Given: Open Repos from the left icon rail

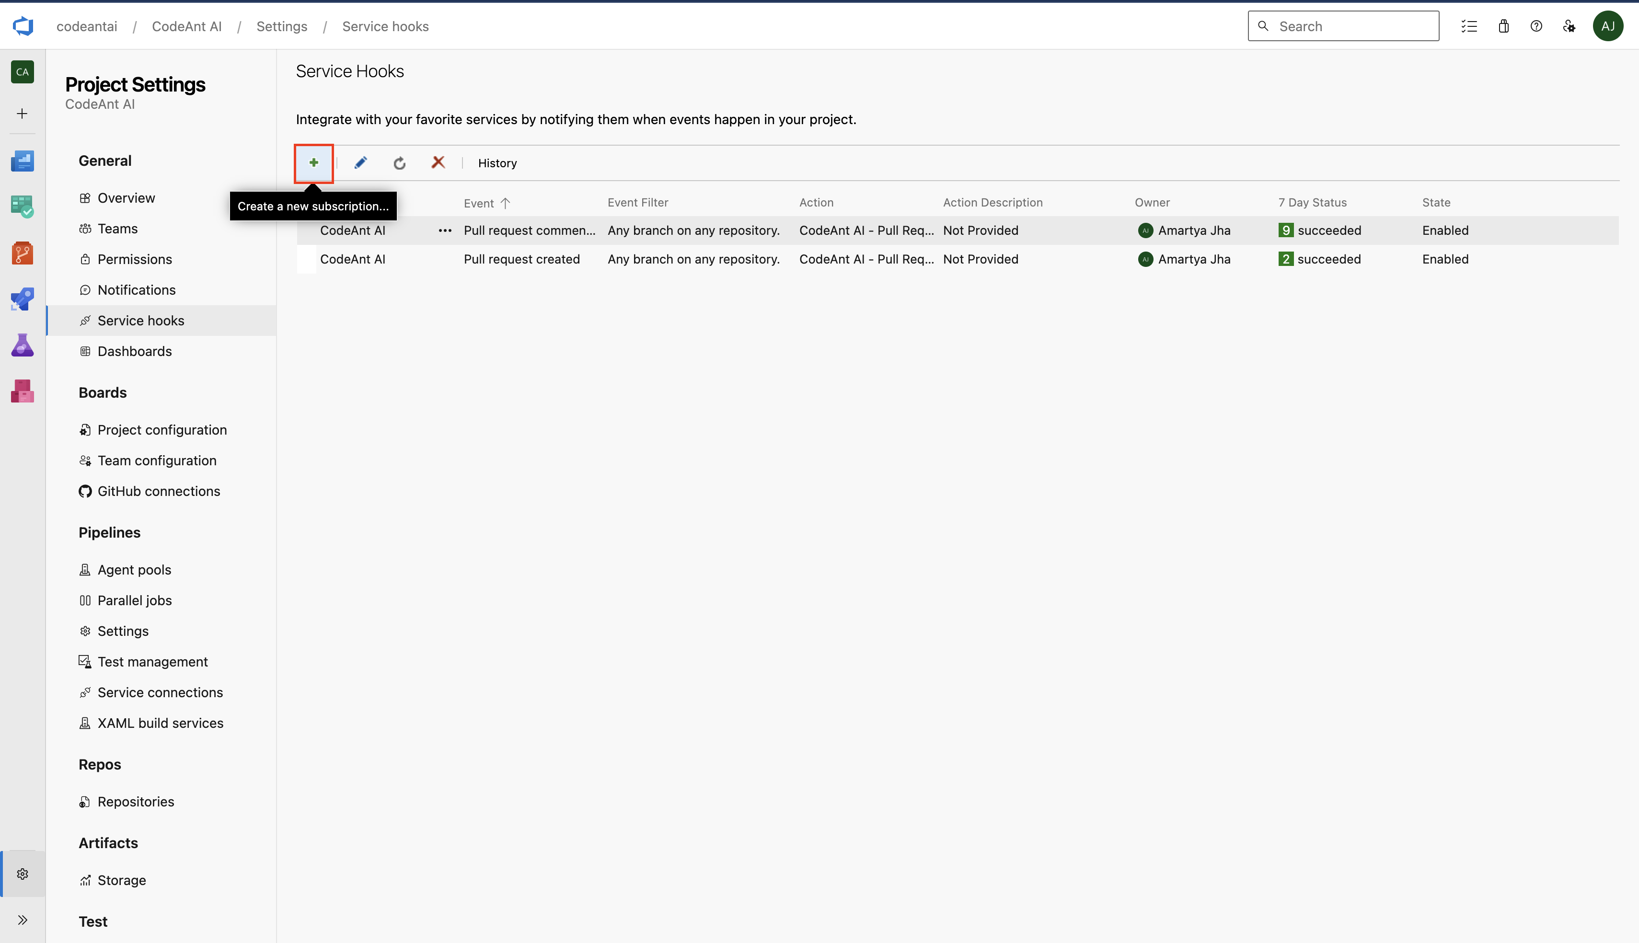Looking at the screenshot, I should click(22, 253).
